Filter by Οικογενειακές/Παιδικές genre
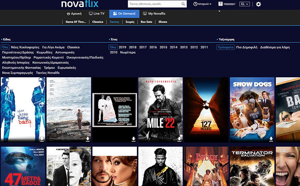Viewport: 300px width, 186px height. point(85,57)
